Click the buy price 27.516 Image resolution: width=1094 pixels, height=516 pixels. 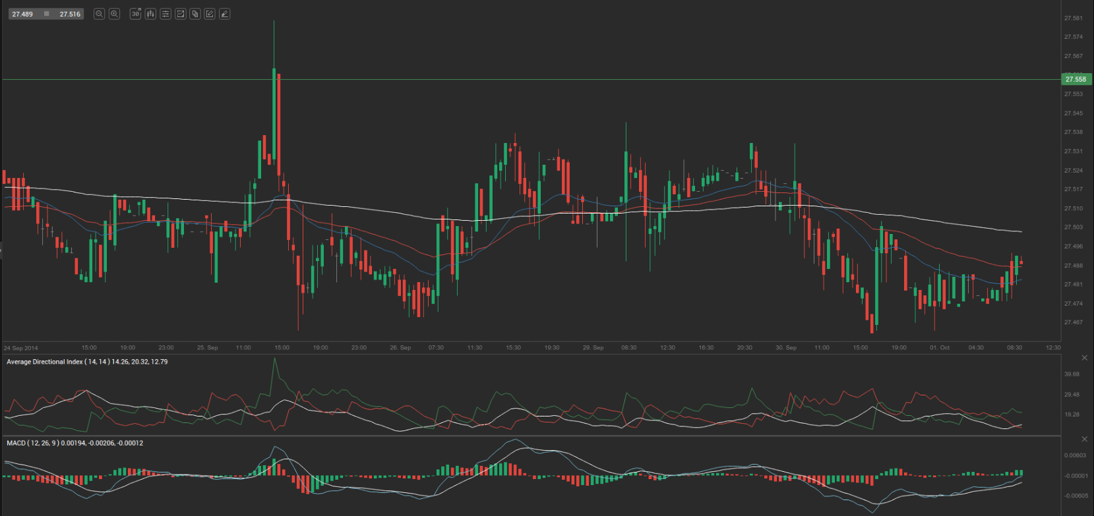pyautogui.click(x=70, y=14)
